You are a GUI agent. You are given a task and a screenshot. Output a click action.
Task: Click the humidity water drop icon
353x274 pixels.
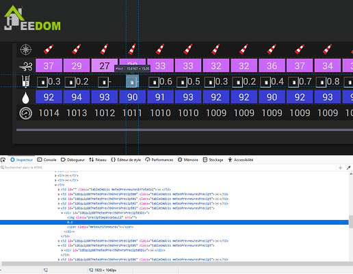[x=25, y=97]
